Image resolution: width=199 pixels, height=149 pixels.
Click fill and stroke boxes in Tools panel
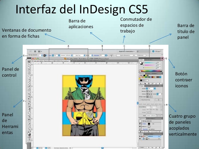(29, 134)
